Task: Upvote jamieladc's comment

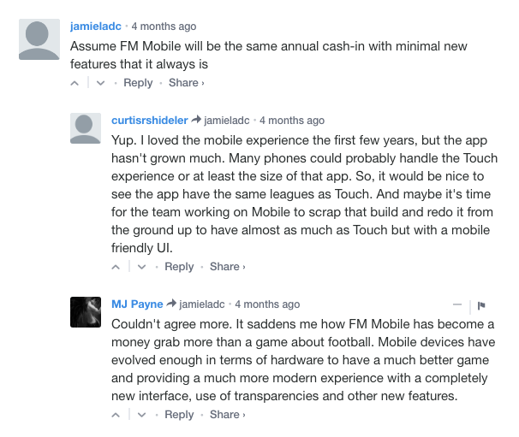Action: tap(75, 83)
